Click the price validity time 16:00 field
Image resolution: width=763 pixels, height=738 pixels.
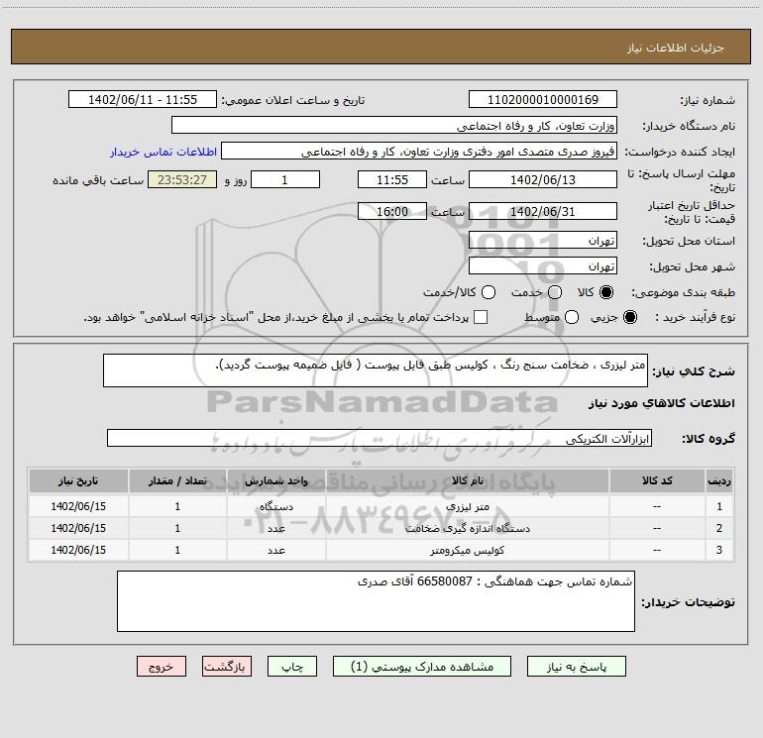[392, 211]
